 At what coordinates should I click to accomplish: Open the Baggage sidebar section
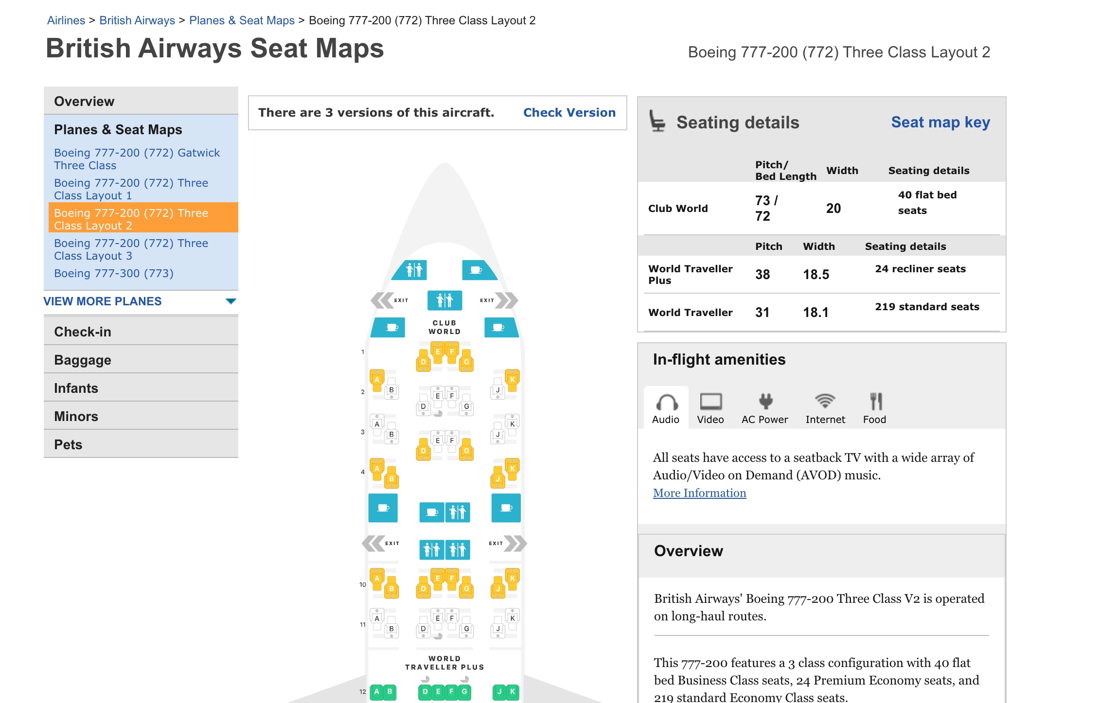point(83,360)
